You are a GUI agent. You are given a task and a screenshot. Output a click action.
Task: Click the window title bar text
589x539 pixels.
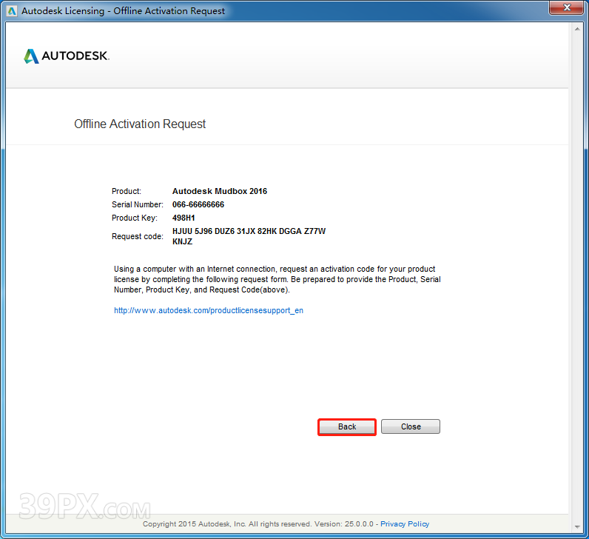[x=123, y=12]
